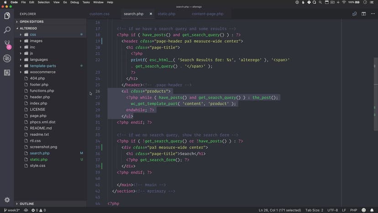Expand the woocommerce folder

click(42, 72)
